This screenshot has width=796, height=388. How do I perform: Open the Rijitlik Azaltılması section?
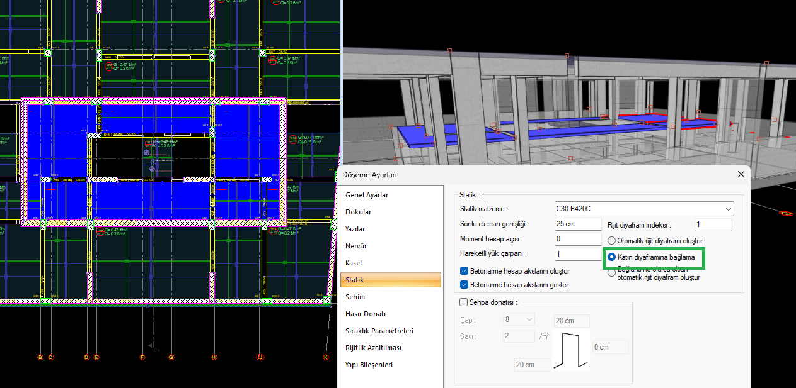tap(373, 348)
